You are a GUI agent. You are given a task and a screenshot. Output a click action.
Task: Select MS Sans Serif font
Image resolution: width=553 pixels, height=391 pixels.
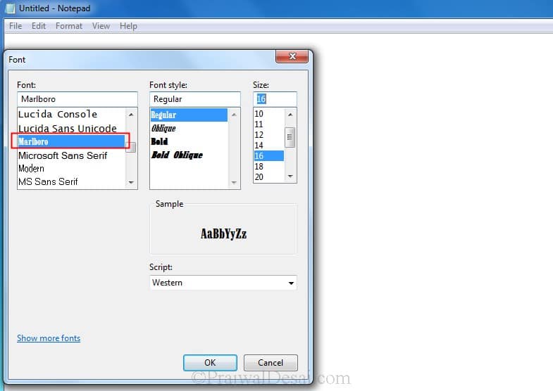click(x=71, y=181)
